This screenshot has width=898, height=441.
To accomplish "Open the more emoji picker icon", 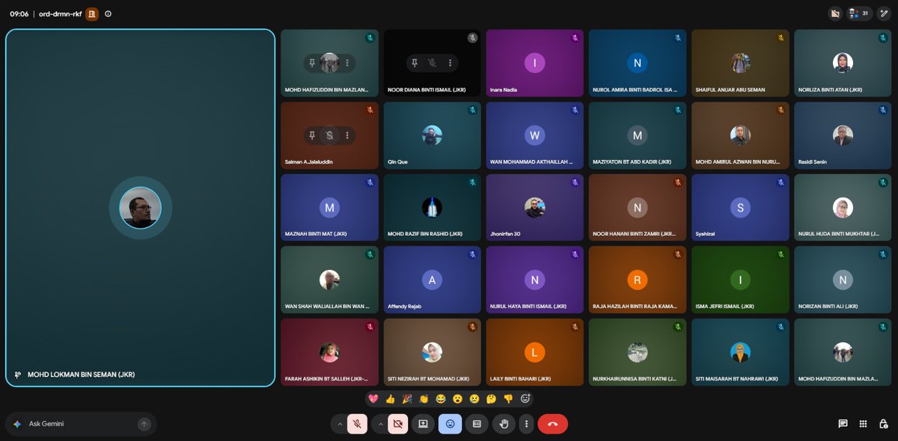I will [x=525, y=398].
